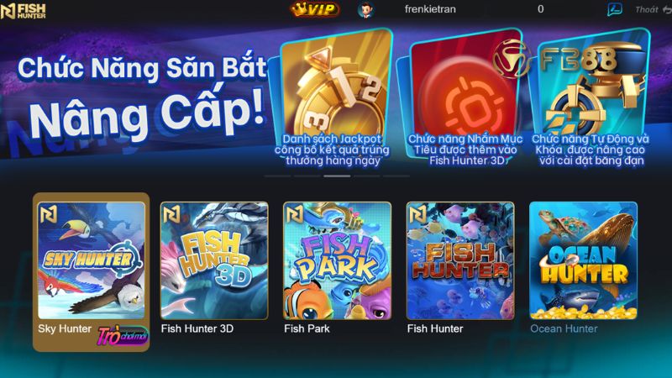Open the VIP crown badge
This screenshot has height=378, width=672.
point(315,9)
